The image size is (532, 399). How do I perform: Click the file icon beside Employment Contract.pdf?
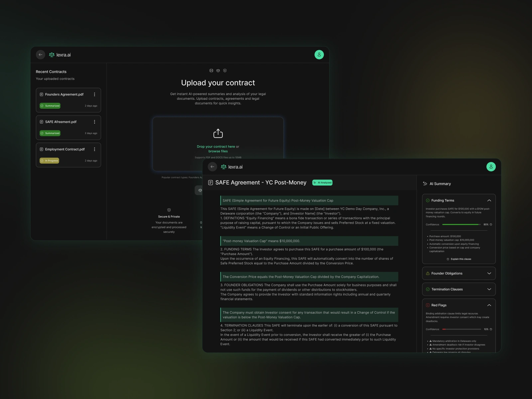click(x=42, y=149)
